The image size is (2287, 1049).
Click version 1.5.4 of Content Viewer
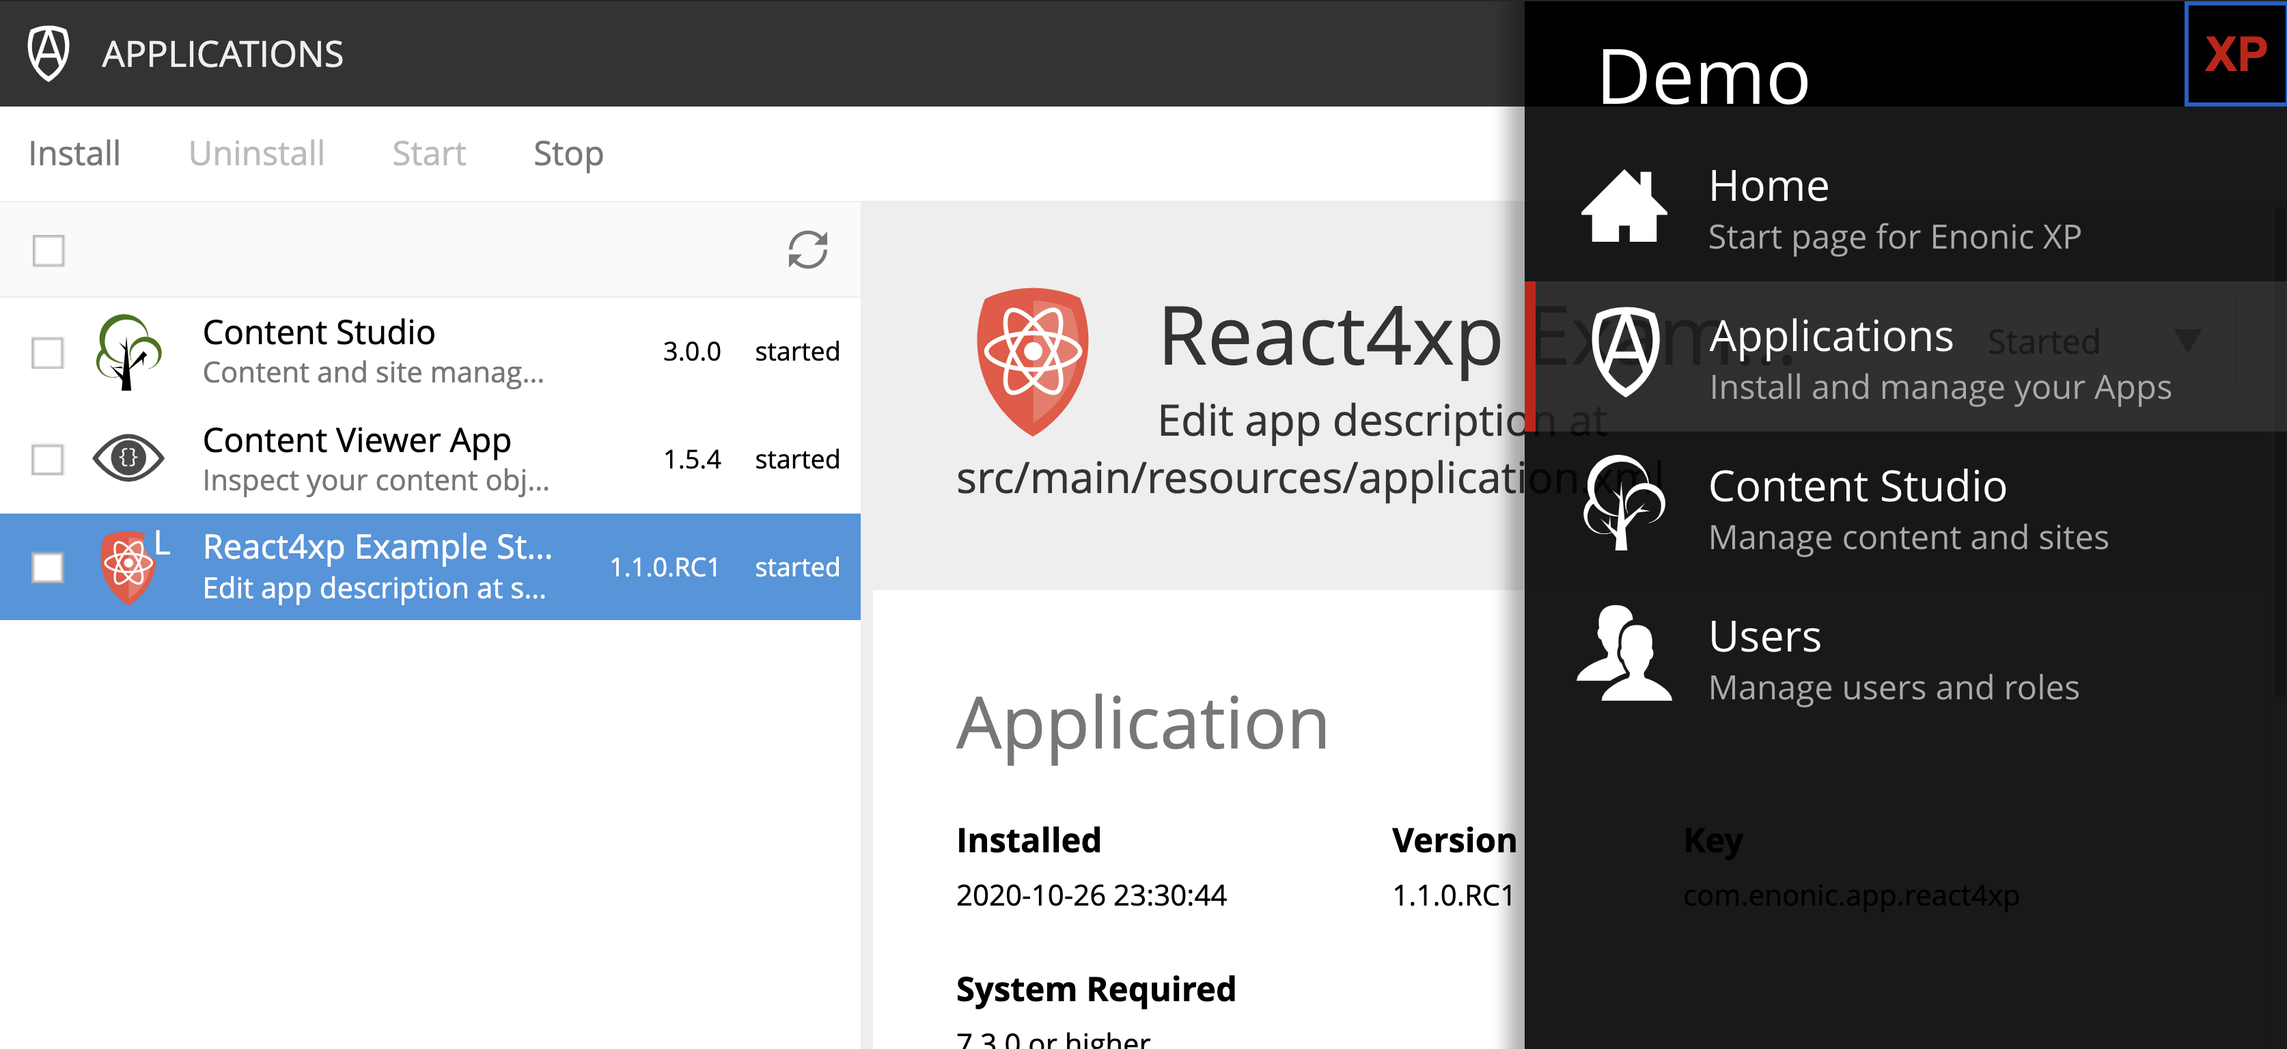(x=691, y=459)
